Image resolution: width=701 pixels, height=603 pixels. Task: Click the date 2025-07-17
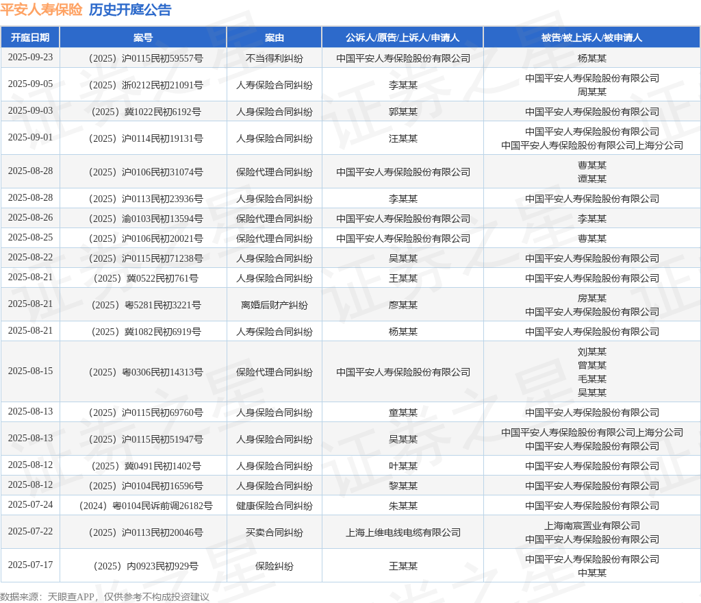30,565
